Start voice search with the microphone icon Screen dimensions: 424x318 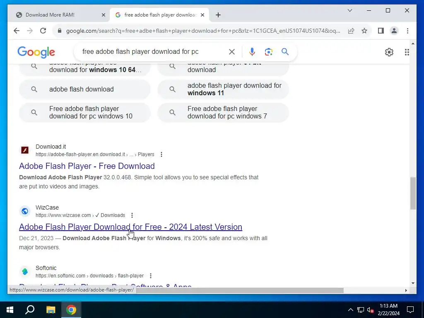252,52
